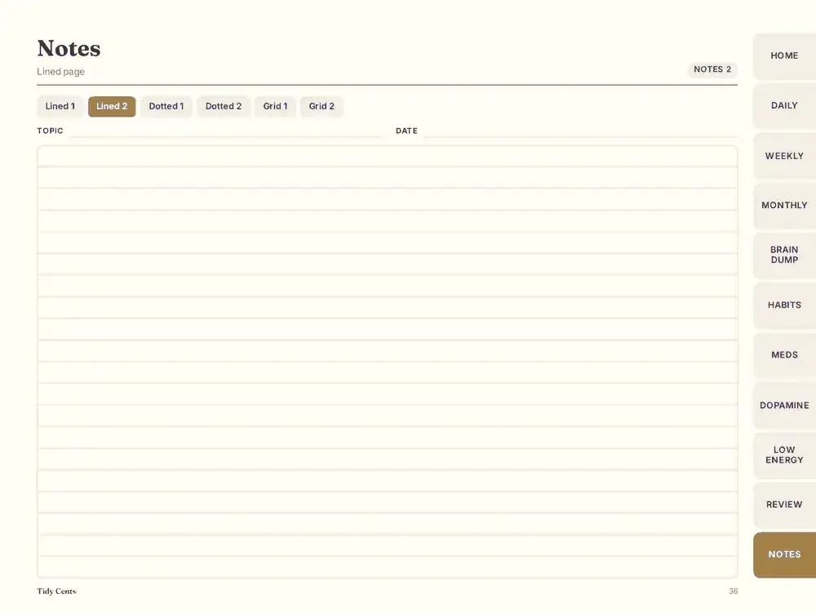Click the Topic input line

pyautogui.click(x=225, y=132)
